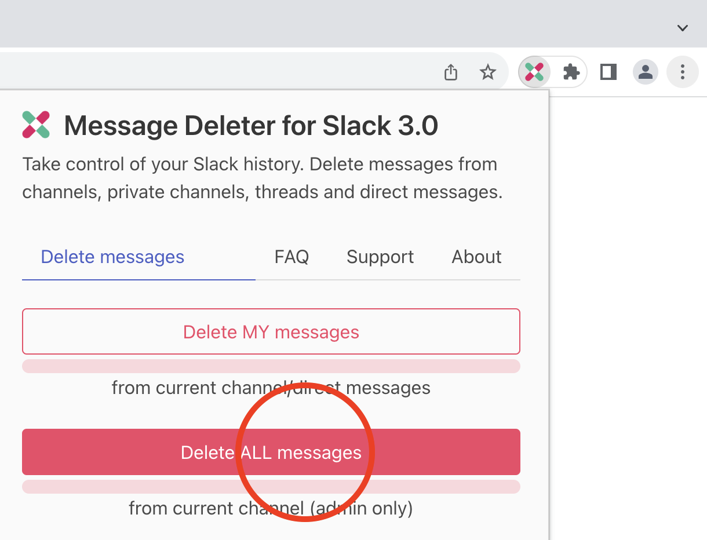Select the Delete messages tab
The image size is (707, 540).
pyautogui.click(x=112, y=257)
